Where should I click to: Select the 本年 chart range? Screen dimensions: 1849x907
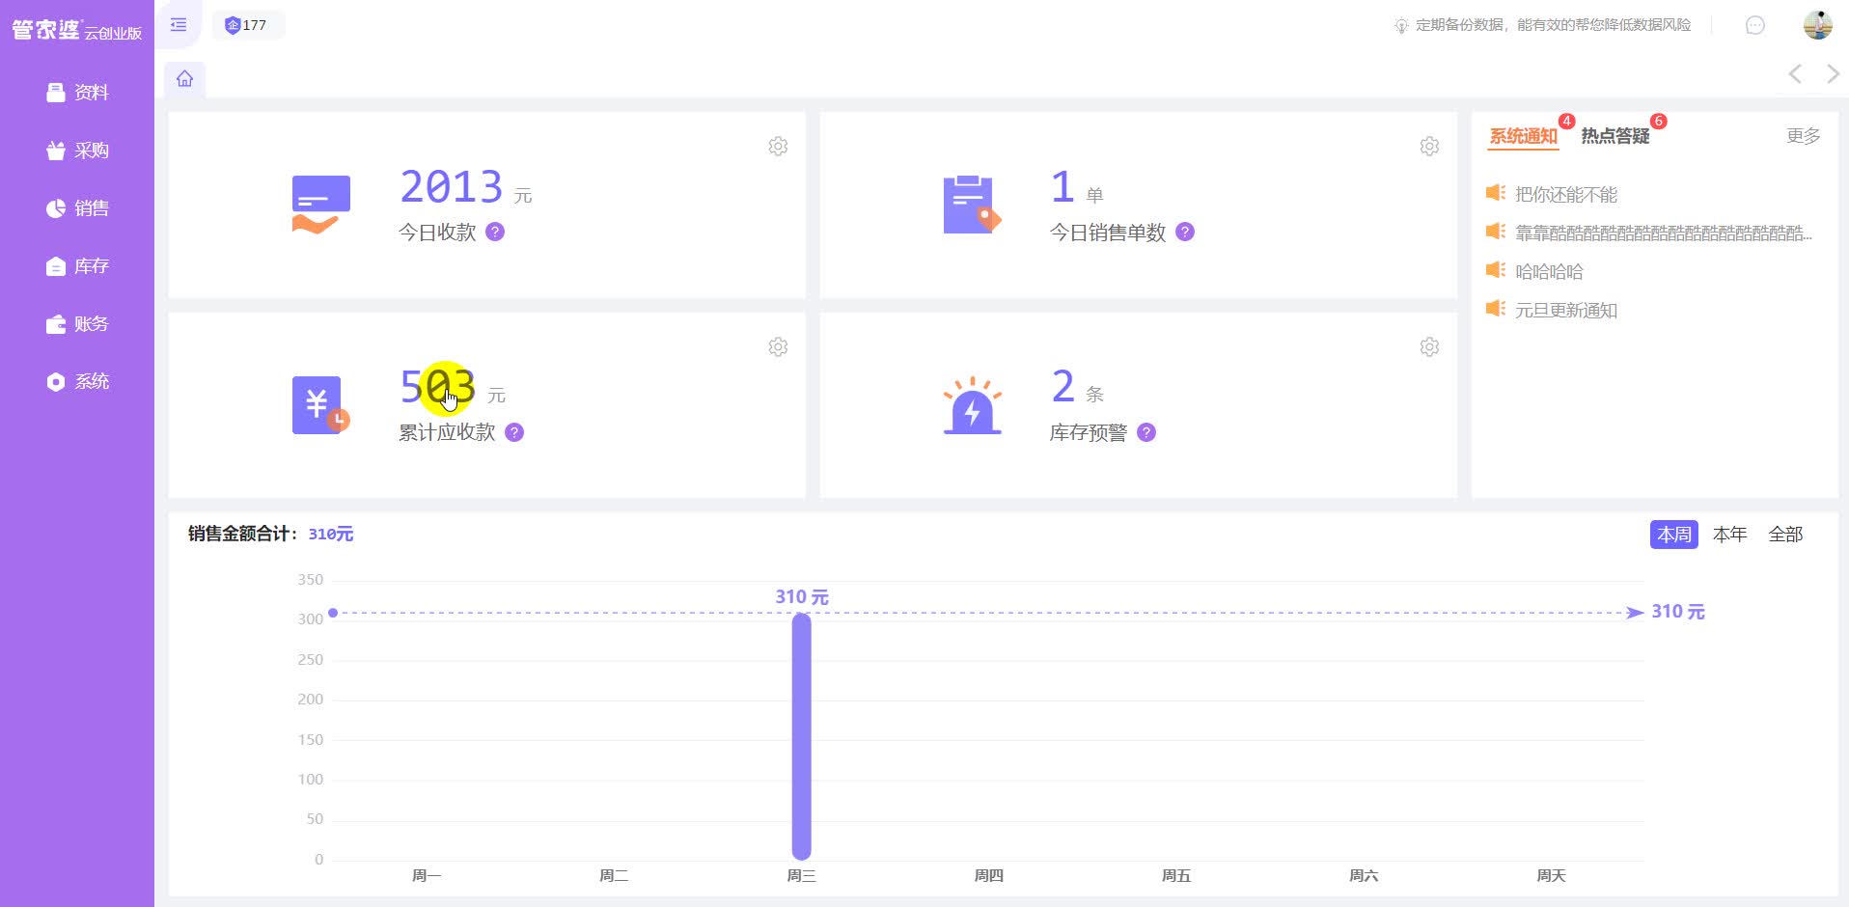click(1729, 534)
